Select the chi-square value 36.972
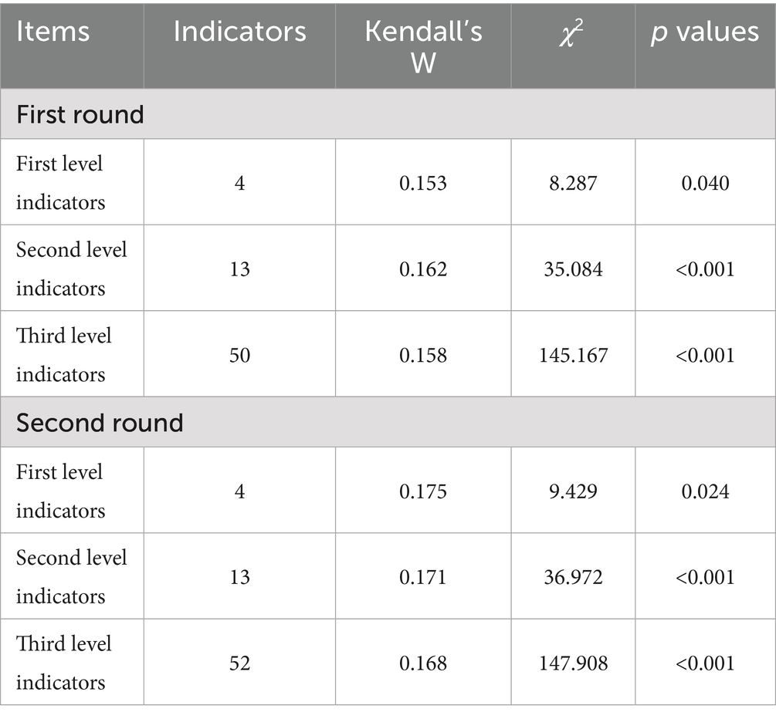 point(573,576)
